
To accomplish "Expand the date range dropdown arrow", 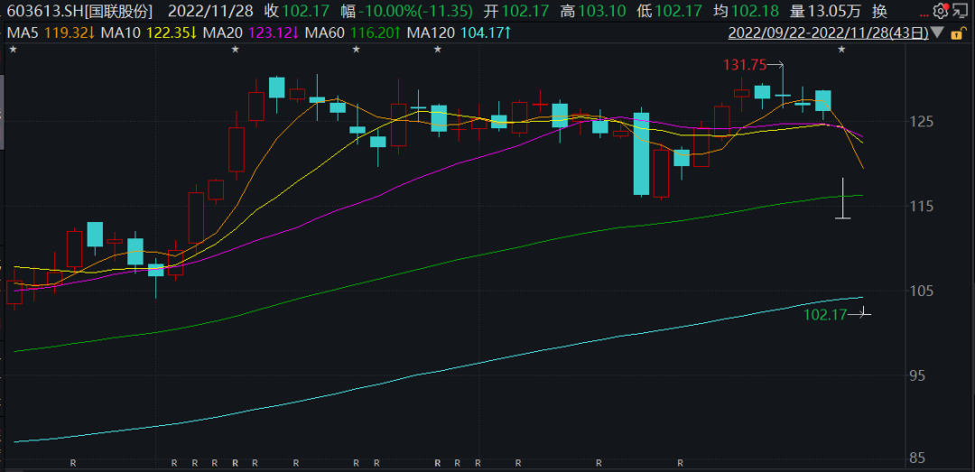I will pos(937,33).
